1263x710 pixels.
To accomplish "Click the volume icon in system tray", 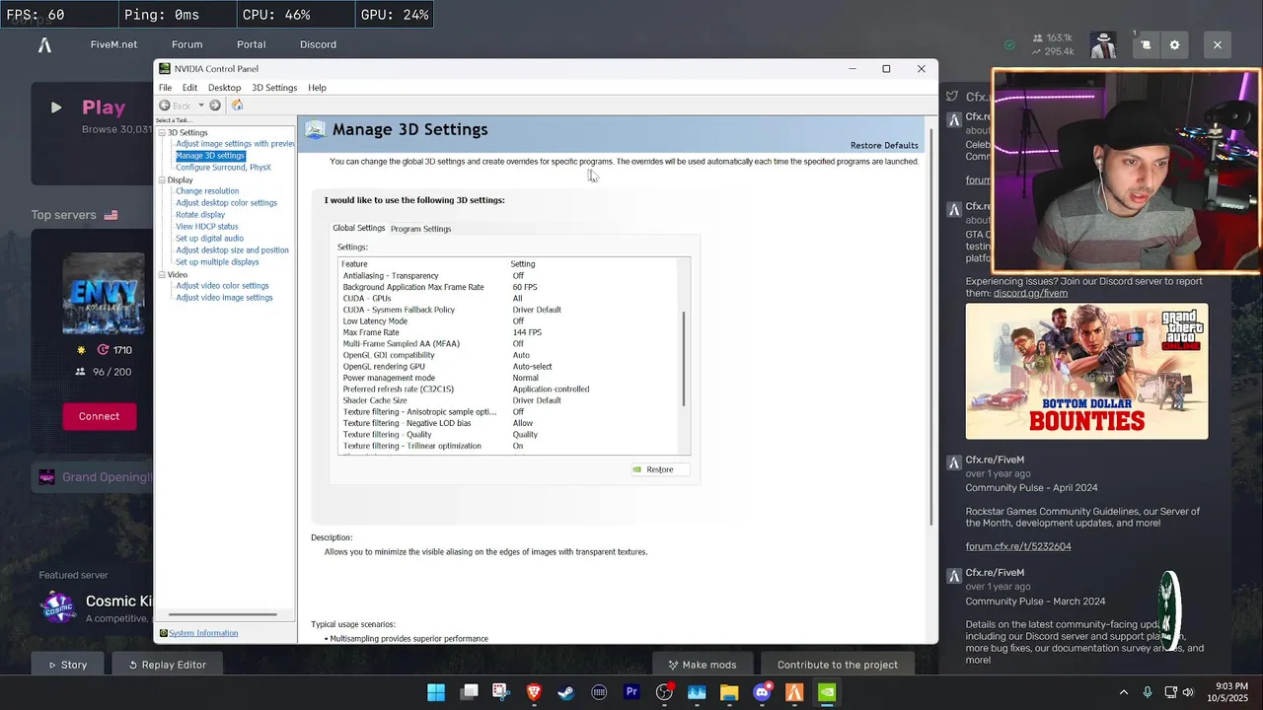I will tap(1188, 692).
